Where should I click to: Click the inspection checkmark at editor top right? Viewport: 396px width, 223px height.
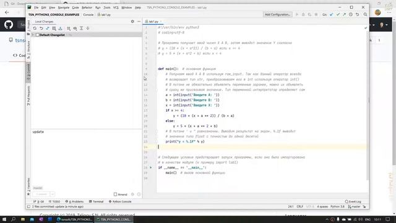[x=366, y=27]
